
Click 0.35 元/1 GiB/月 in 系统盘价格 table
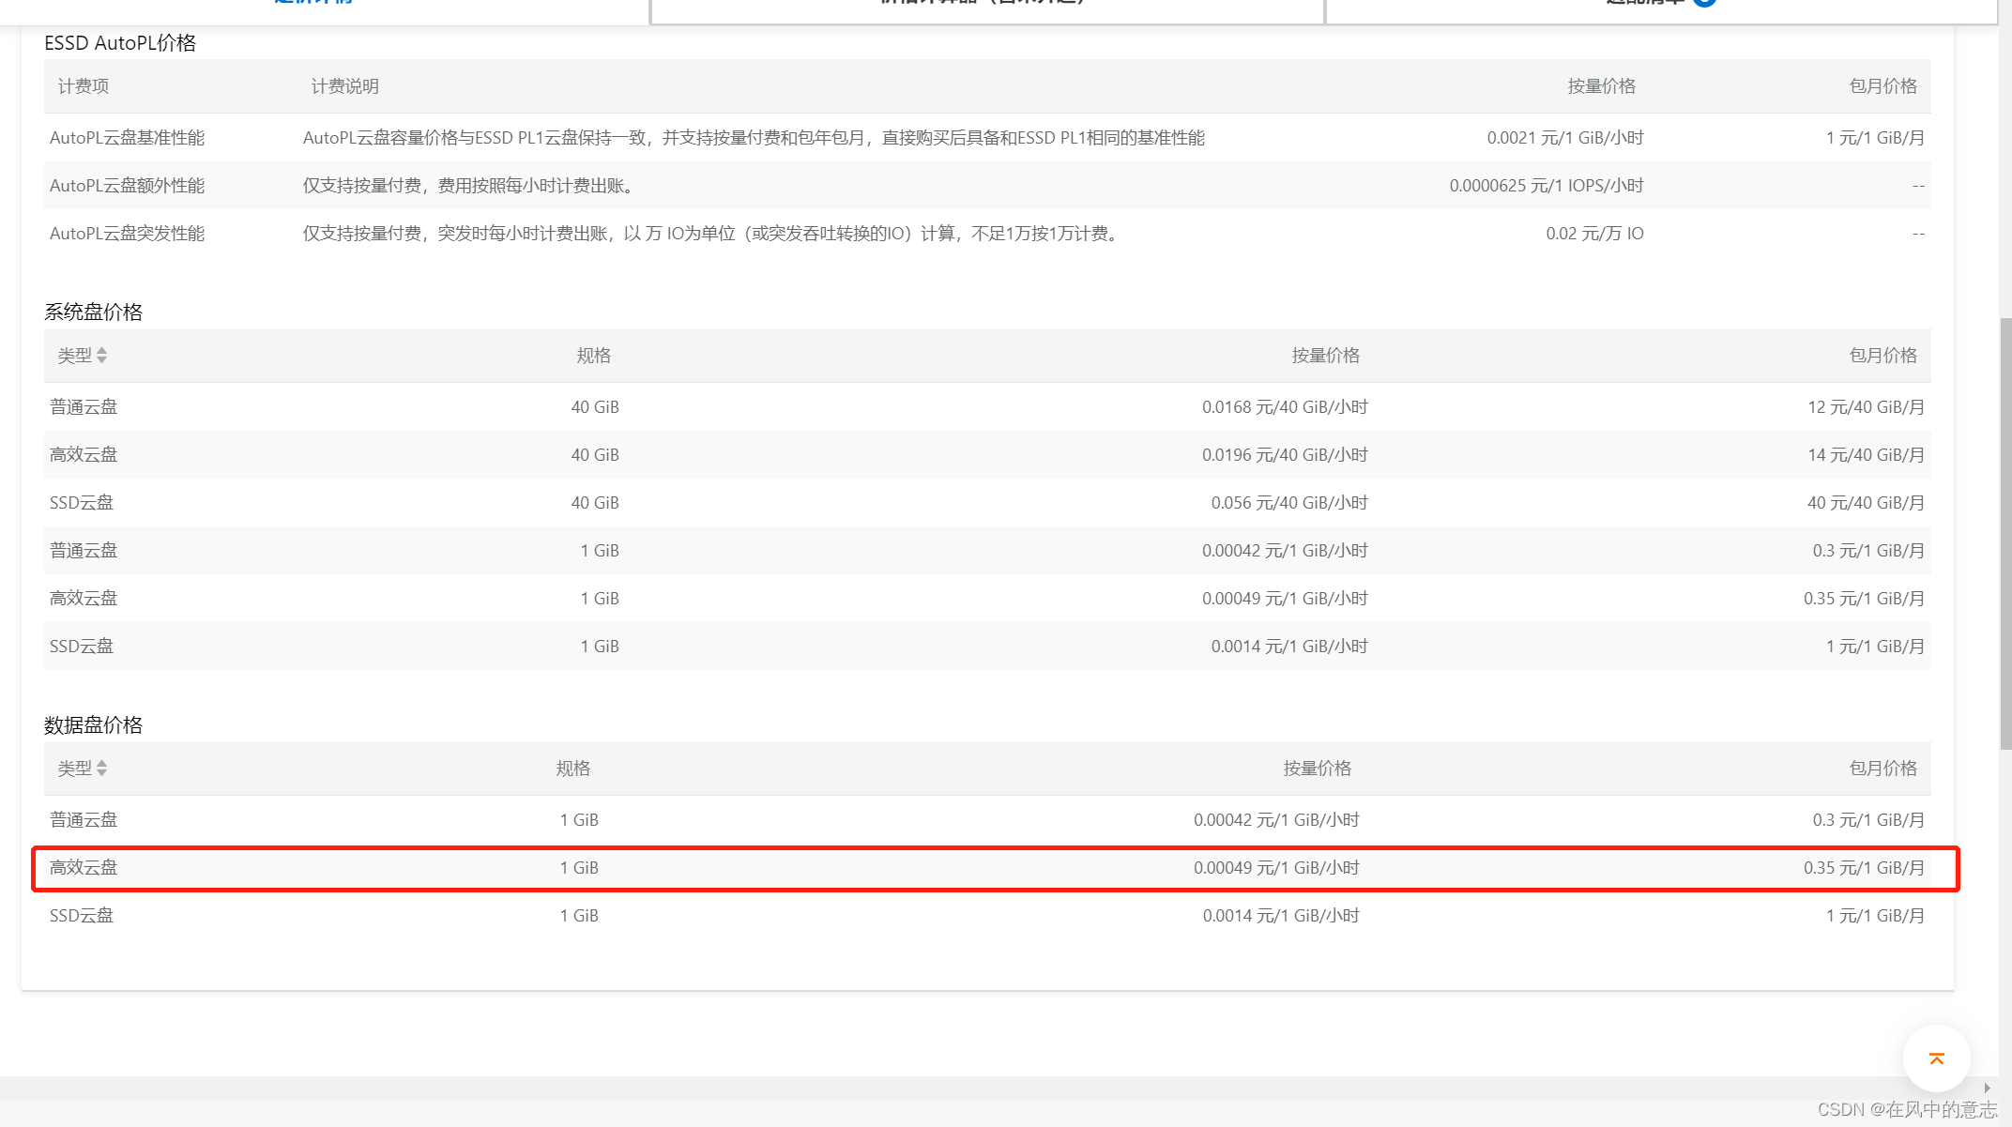point(1864,599)
